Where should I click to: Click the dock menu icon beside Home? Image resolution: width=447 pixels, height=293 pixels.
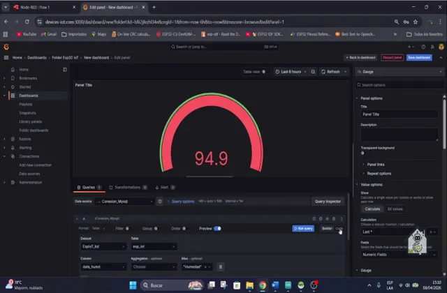tap(65, 70)
